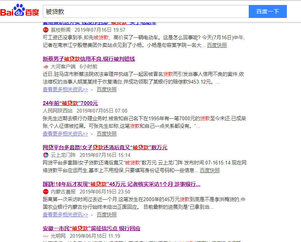Click the 内蒙古晨报 source name
This screenshot has height=242, width=301.
[x=63, y=192]
